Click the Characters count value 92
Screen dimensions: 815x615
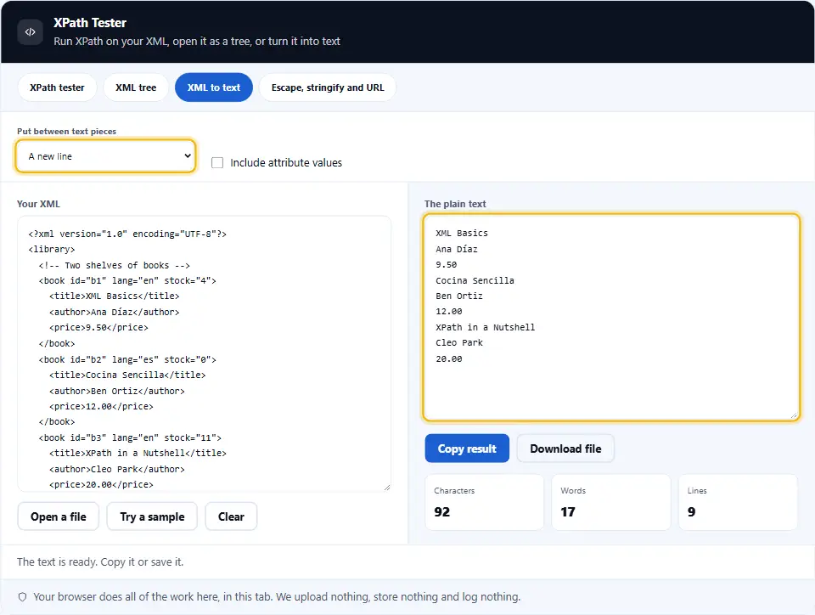coord(442,512)
